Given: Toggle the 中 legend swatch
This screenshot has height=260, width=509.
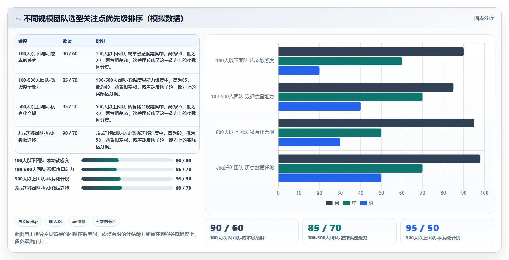Looking at the screenshot, I should coord(346,203).
